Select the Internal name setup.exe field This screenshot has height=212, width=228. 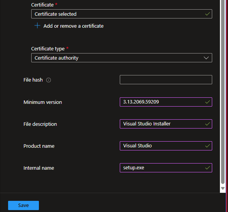click(166, 168)
